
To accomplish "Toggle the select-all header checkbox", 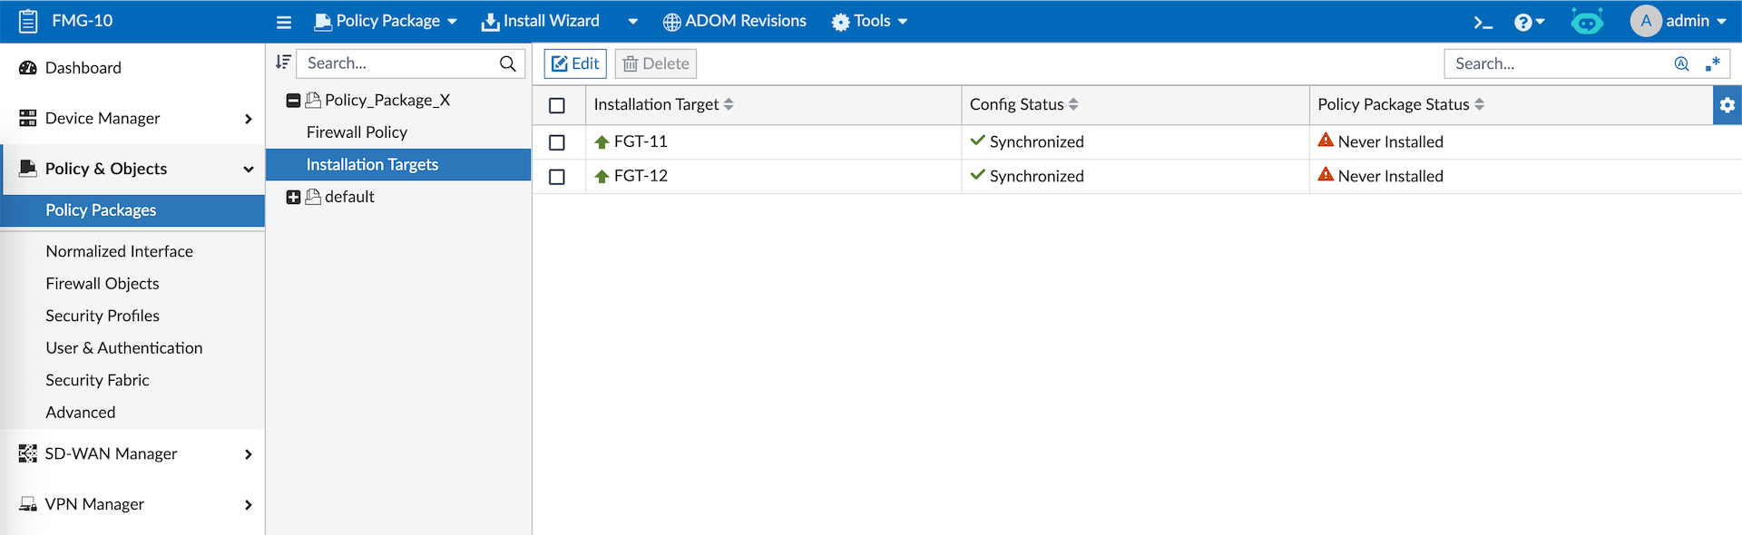I will point(557,105).
